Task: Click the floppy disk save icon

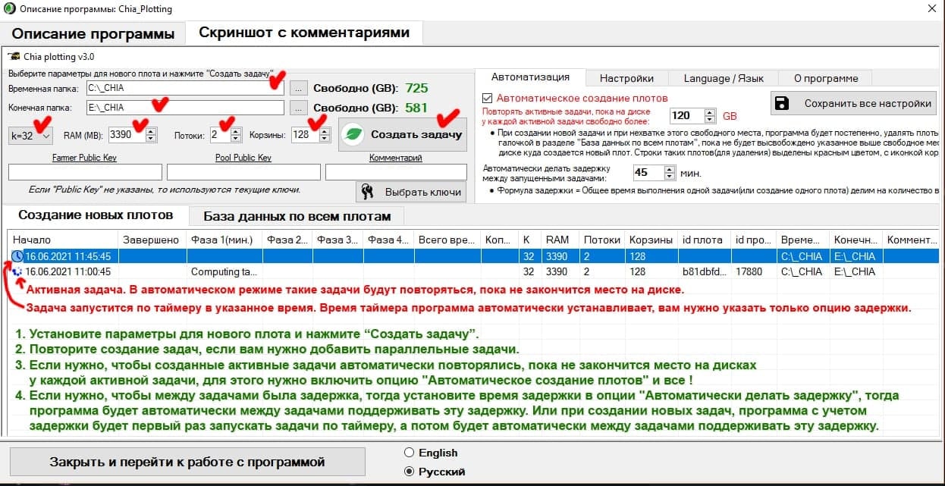Action: click(x=783, y=103)
